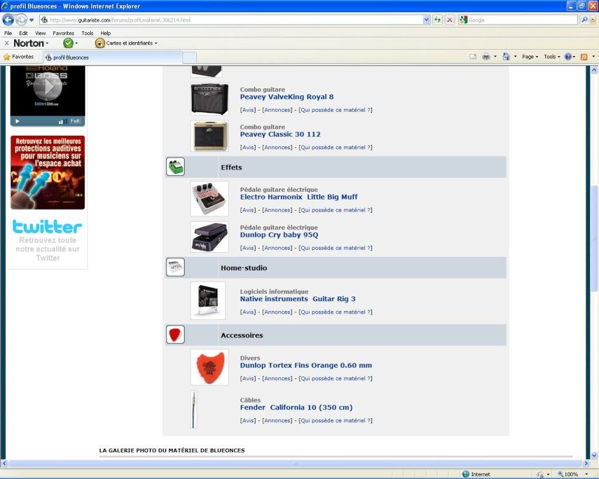Click the Effets green pedal category icon
Image resolution: width=599 pixels, height=479 pixels.
175,167
